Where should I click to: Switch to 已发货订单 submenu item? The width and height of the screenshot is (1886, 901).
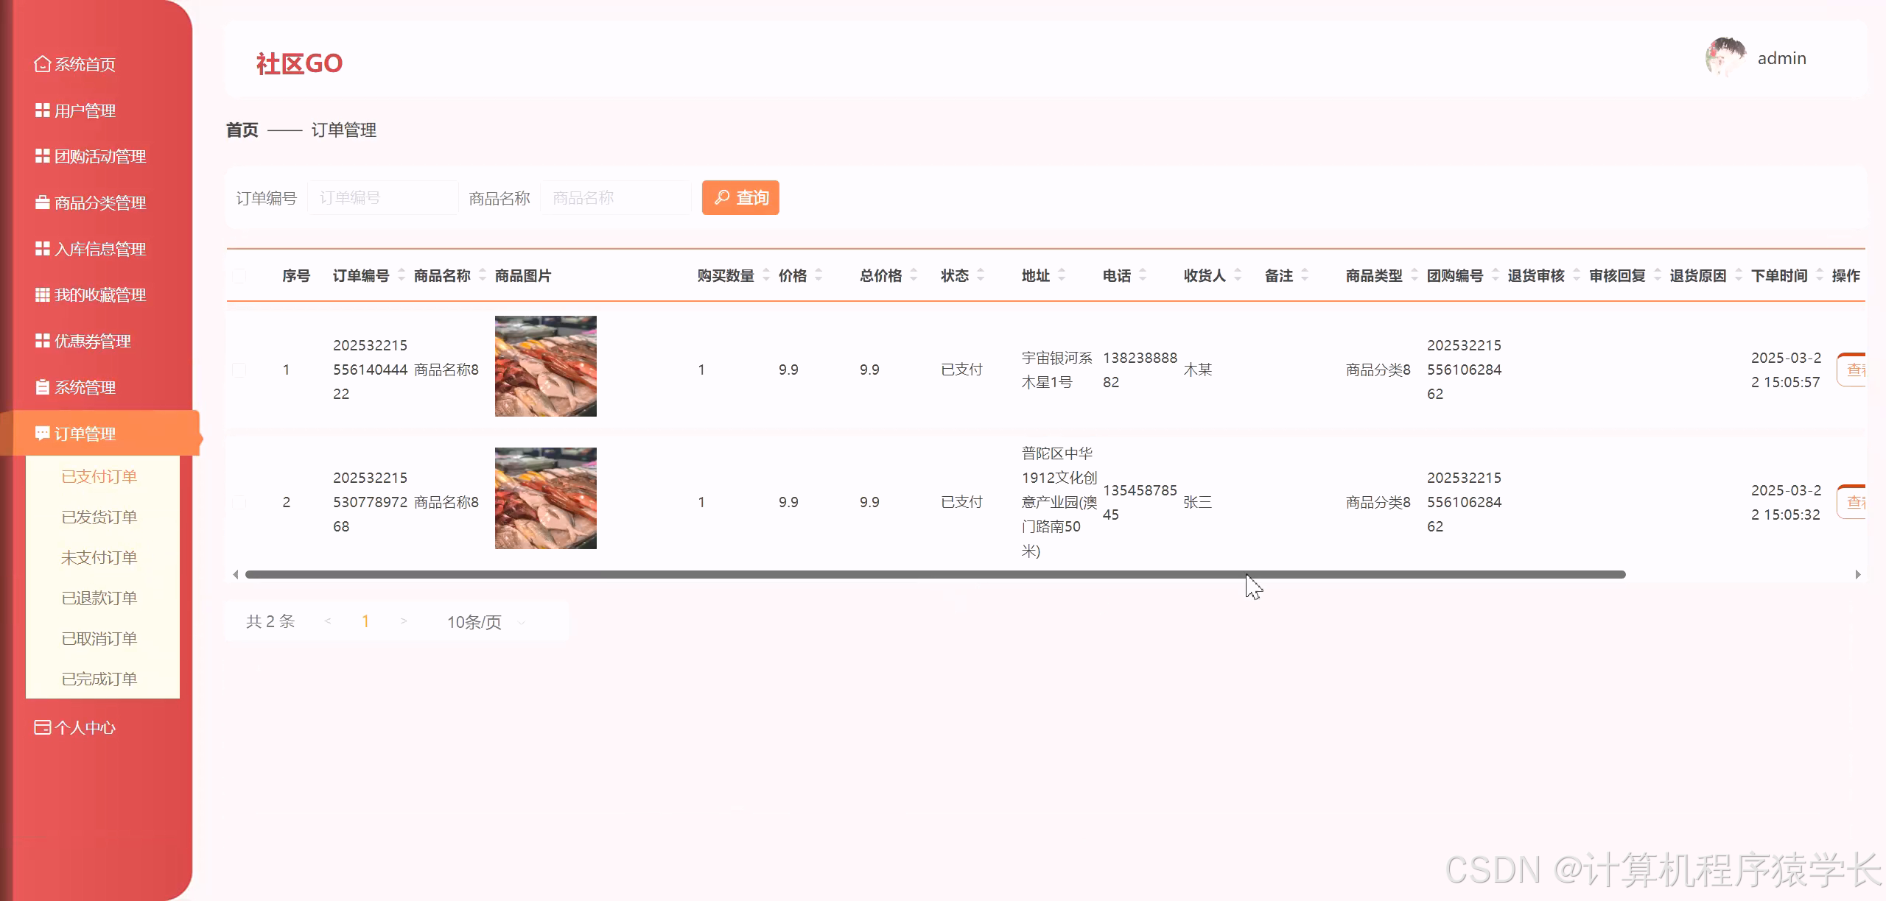(x=100, y=517)
